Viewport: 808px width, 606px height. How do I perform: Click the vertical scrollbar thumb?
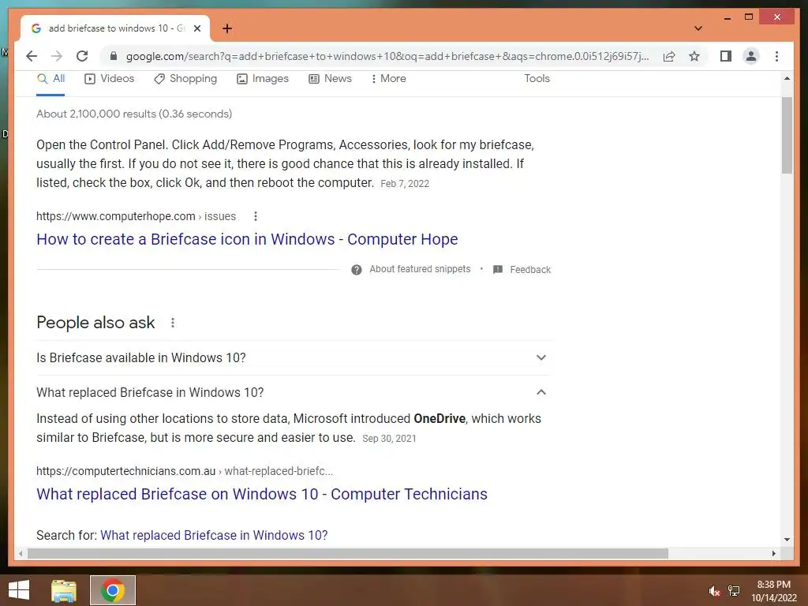click(787, 135)
